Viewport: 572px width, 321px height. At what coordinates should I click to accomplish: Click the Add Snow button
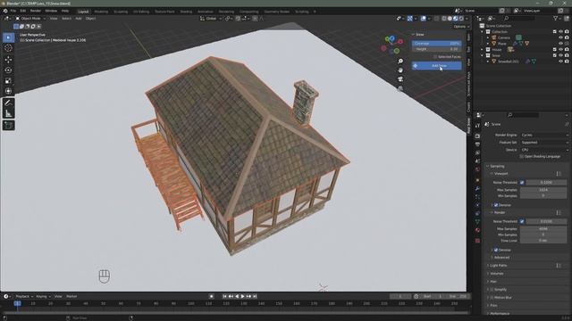click(x=437, y=65)
